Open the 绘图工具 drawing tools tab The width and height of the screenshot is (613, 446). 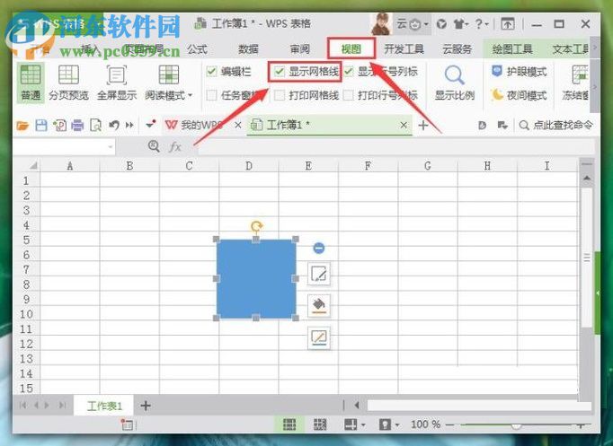(x=511, y=49)
